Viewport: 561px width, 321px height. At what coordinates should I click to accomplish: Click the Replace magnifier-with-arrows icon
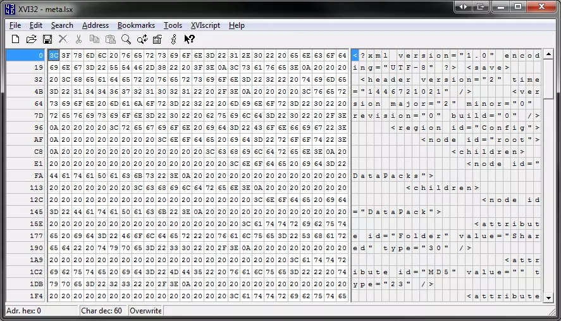(142, 39)
